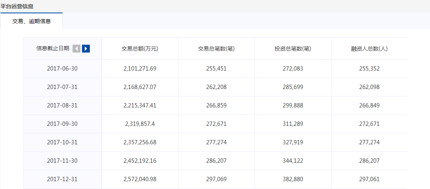Click transaction total 2,572,040.98
Viewport: 430px width, 189px height.
pos(140,179)
